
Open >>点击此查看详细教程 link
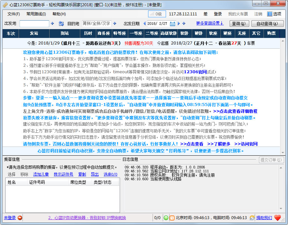[x=235, y=111]
